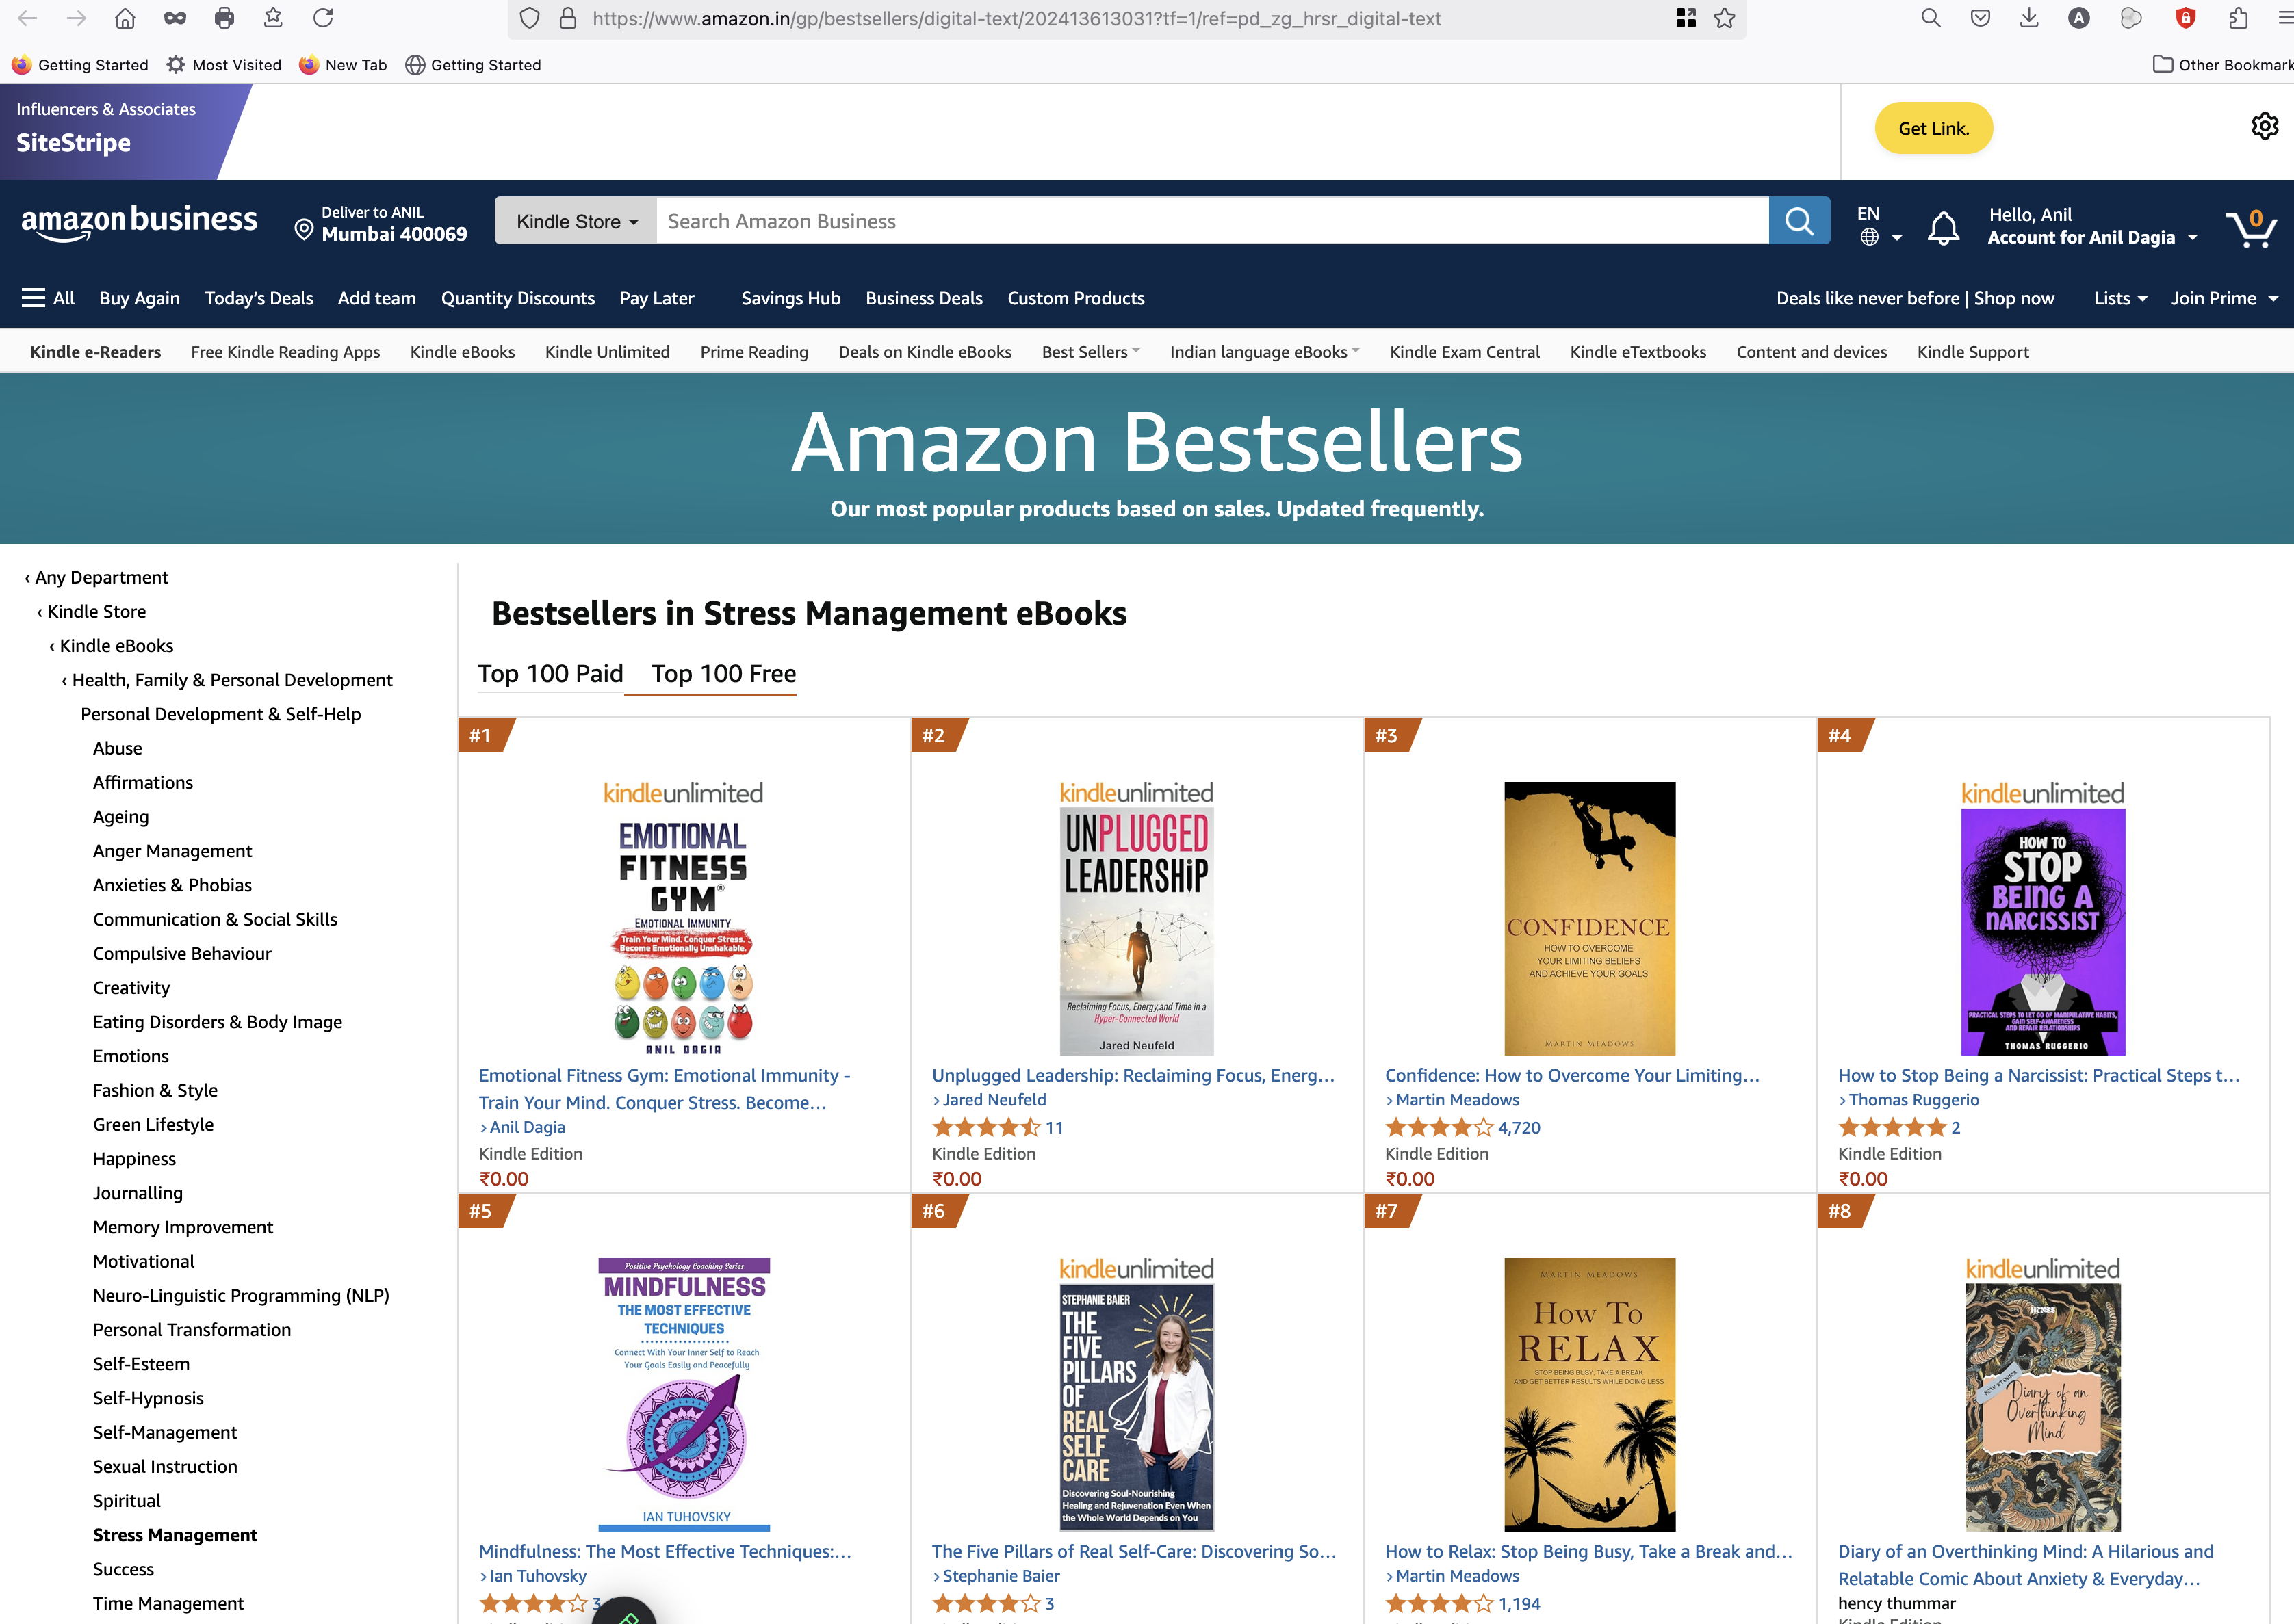The height and width of the screenshot is (1624, 2294).
Task: Click the browser reload icon
Action: pyautogui.click(x=322, y=18)
